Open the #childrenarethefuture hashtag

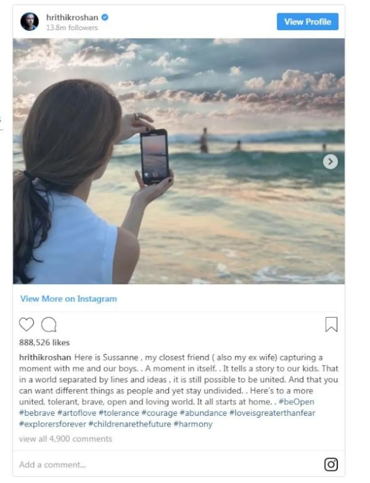click(x=130, y=424)
